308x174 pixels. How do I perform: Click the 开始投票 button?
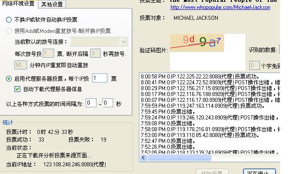coord(212,172)
